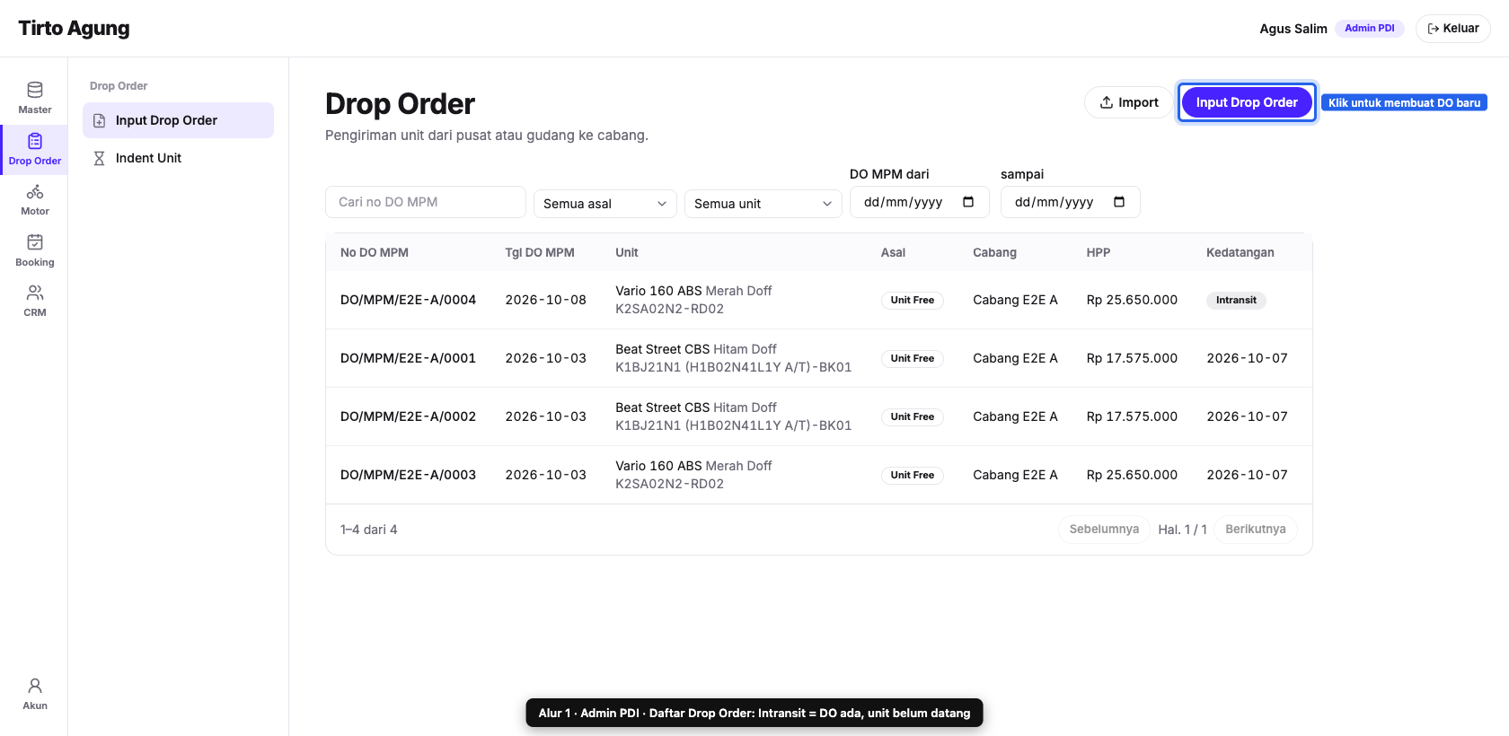
Task: Click the calendar icon in DO MPM dari
Action: coord(968,202)
